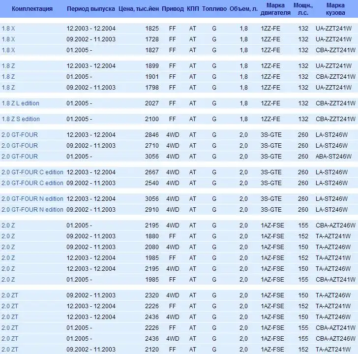Open the 1.8 Z S edition link
358x354 pixels.
21,119
